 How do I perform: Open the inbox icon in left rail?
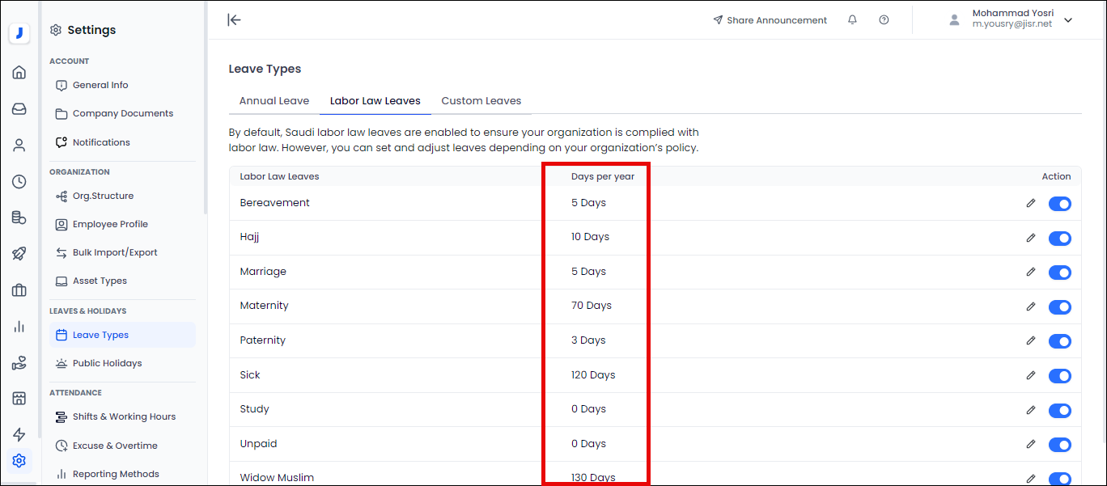click(x=19, y=109)
